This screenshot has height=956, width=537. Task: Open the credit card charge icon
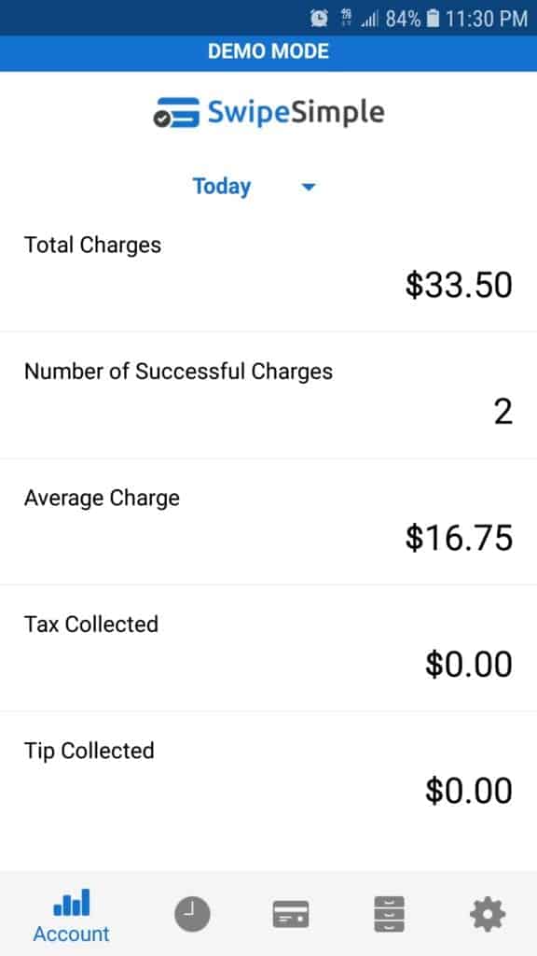click(291, 915)
